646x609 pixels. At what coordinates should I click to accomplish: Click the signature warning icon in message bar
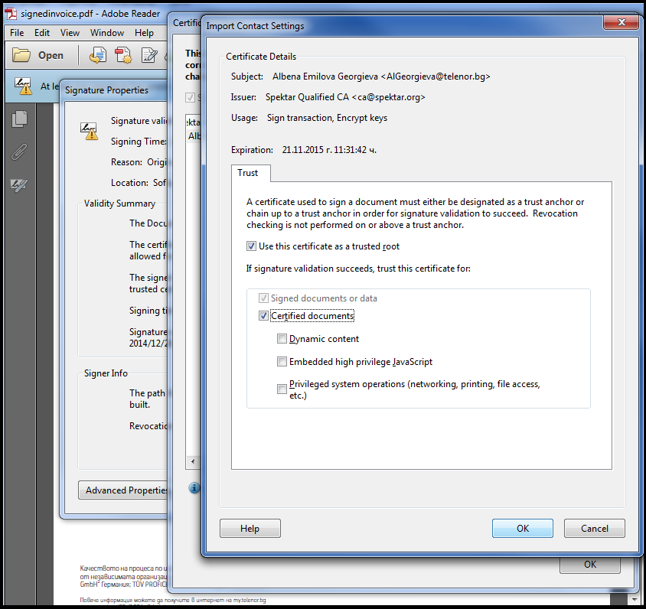coord(23,86)
